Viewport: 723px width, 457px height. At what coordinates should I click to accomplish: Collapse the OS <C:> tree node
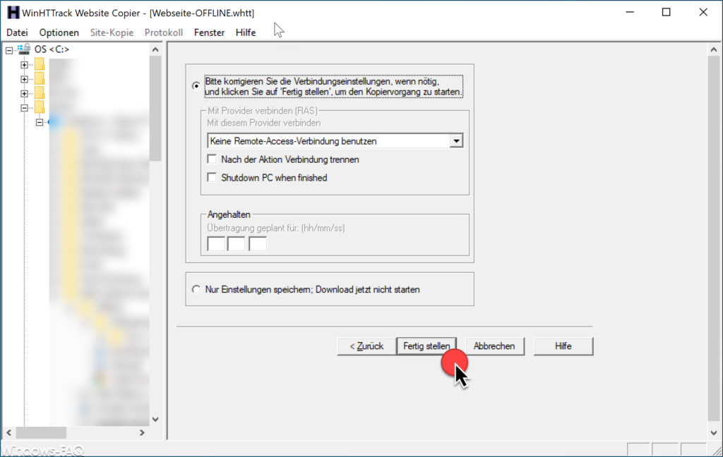(9, 50)
